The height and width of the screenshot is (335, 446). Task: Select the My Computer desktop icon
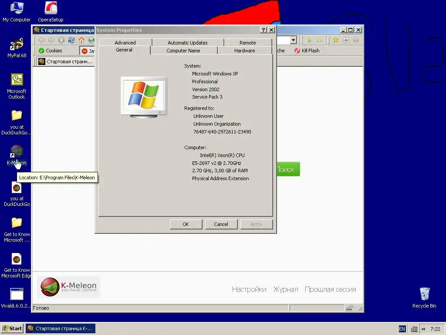pos(17,12)
